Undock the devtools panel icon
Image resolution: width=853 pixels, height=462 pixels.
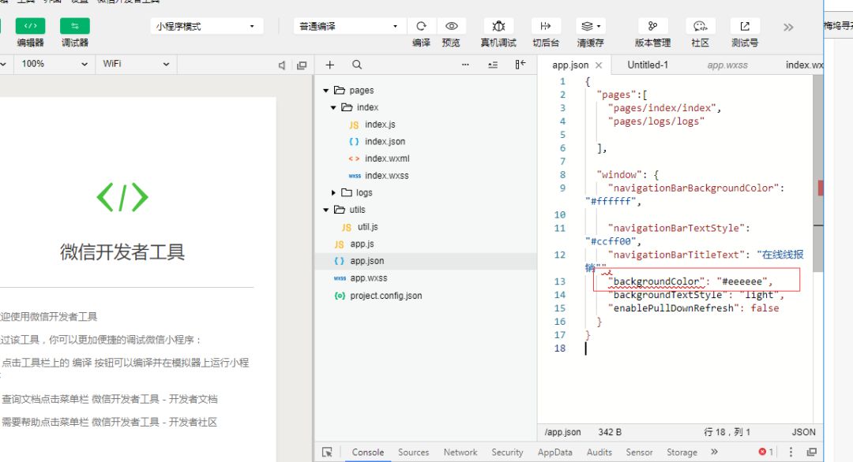click(812, 452)
